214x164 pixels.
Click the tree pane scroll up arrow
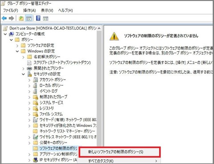[99, 28]
